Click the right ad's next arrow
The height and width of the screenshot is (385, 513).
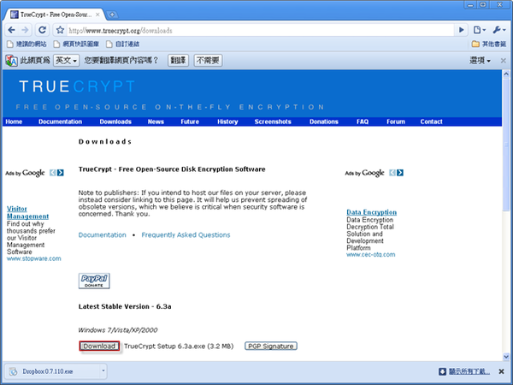(400, 173)
